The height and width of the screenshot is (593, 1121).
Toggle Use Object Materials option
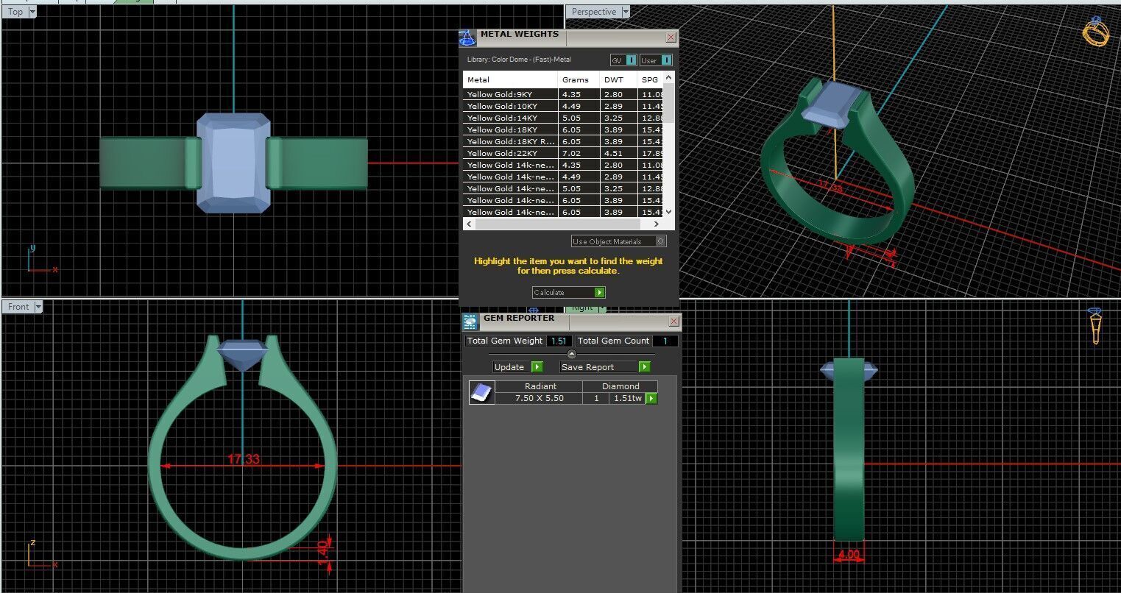pyautogui.click(x=619, y=241)
